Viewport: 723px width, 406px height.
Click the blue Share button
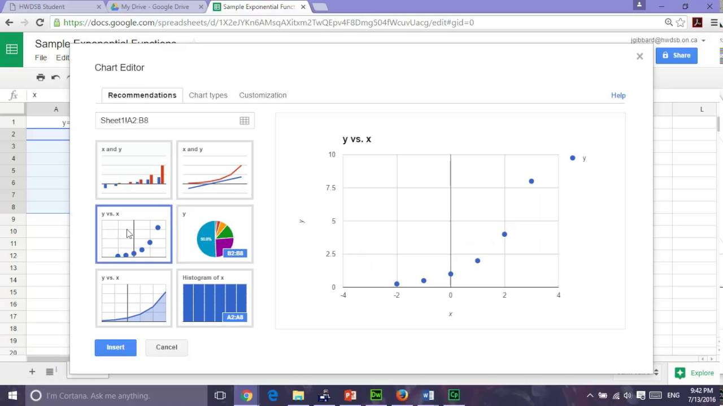[x=676, y=55]
